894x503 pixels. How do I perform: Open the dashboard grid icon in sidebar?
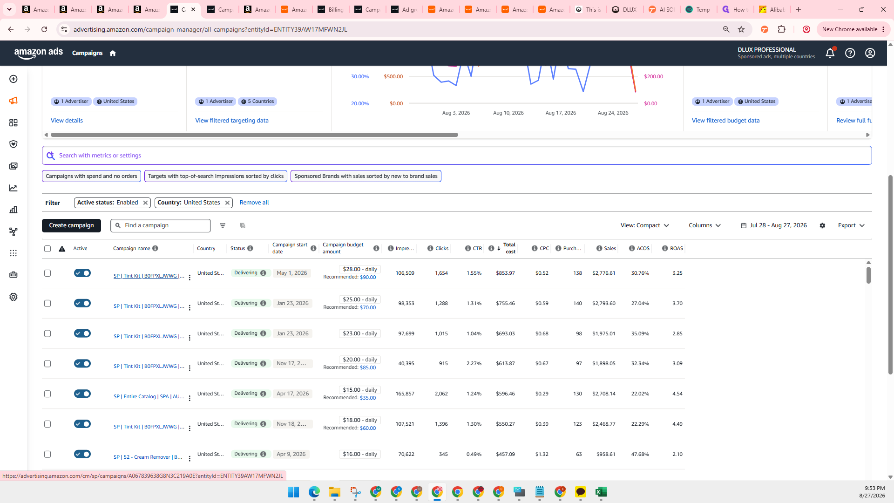pyautogui.click(x=14, y=122)
